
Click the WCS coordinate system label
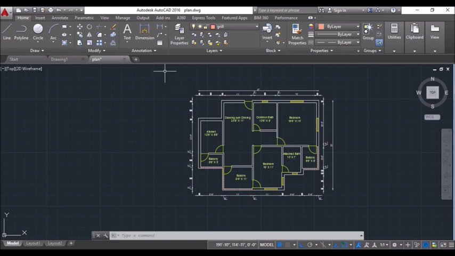click(432, 117)
